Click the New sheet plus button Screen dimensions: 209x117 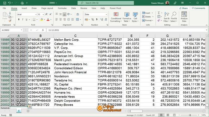pos(28,111)
